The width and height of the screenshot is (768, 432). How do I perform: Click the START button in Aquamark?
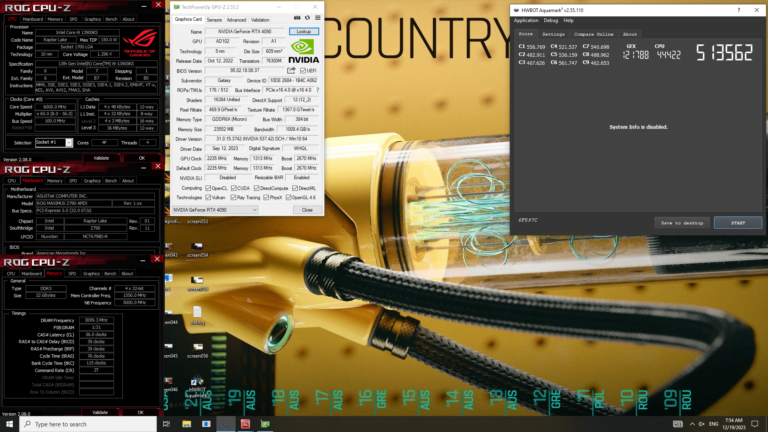pyautogui.click(x=738, y=223)
